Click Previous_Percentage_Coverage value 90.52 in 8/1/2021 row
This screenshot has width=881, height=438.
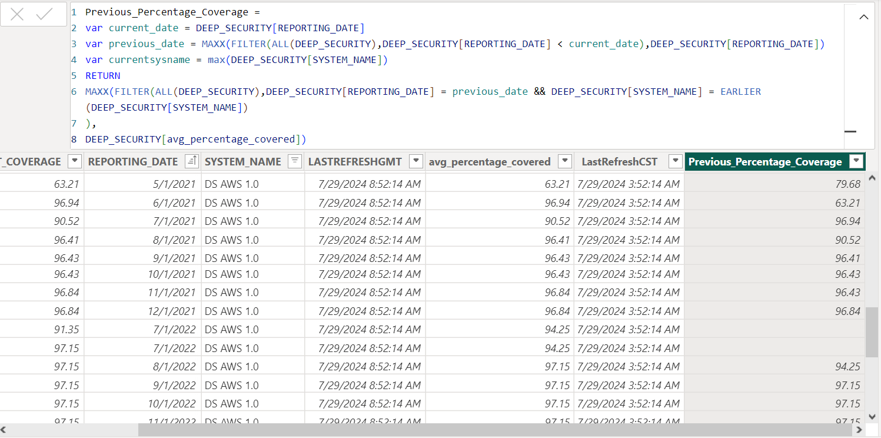coord(847,240)
